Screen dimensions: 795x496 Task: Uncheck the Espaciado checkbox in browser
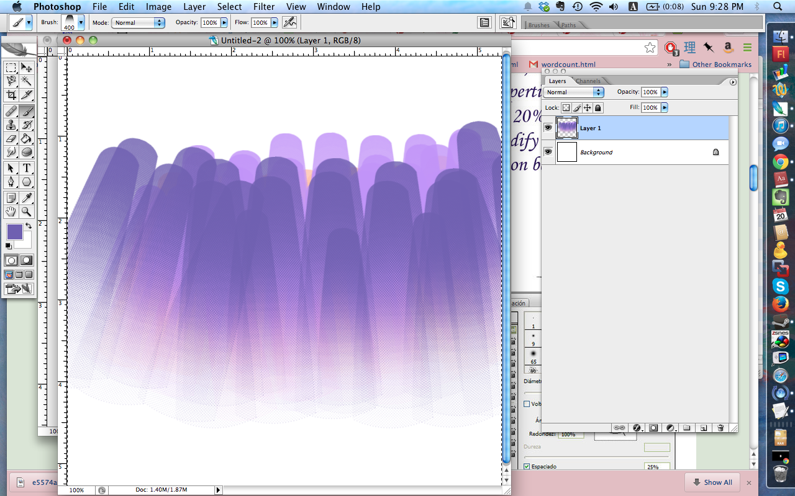[527, 466]
